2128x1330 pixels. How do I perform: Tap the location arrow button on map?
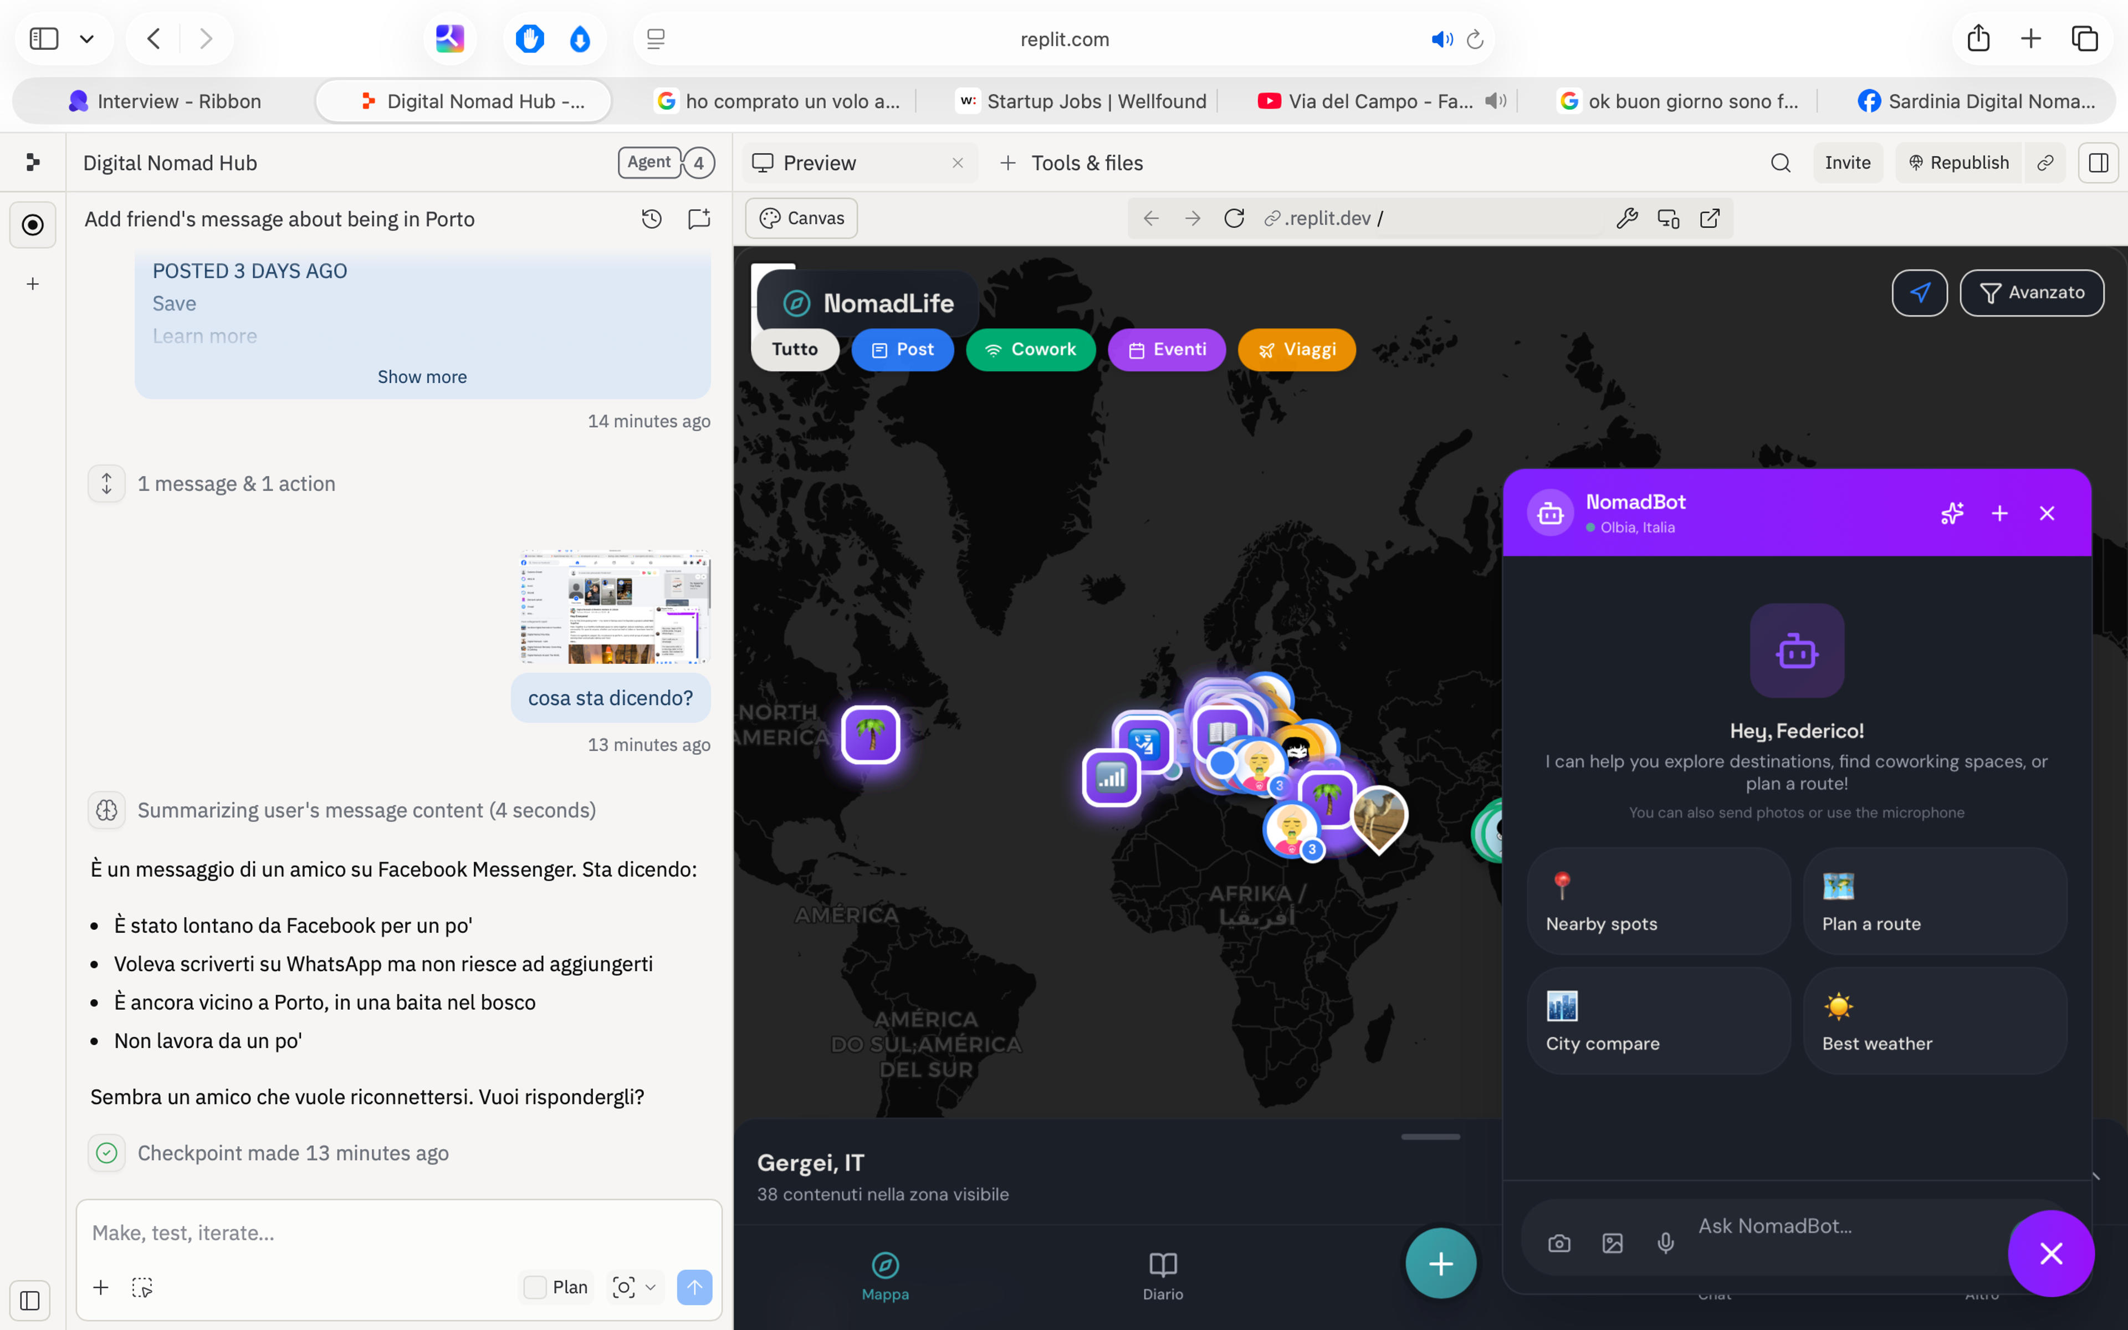click(x=1920, y=293)
